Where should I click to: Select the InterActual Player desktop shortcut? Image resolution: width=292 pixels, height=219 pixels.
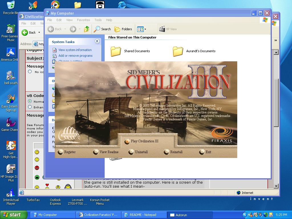click(x=11, y=196)
